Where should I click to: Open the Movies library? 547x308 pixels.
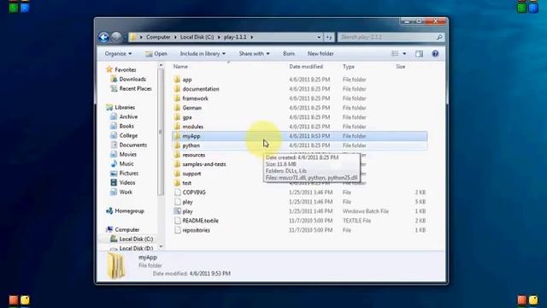(x=127, y=154)
